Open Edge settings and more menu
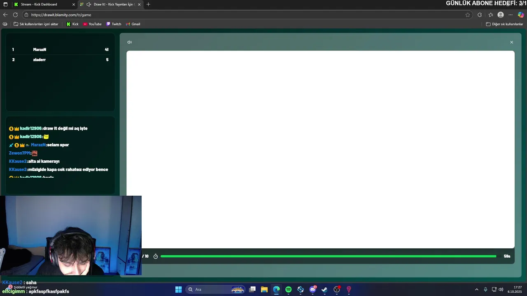Screen dimensions: 527x296 click(511, 15)
